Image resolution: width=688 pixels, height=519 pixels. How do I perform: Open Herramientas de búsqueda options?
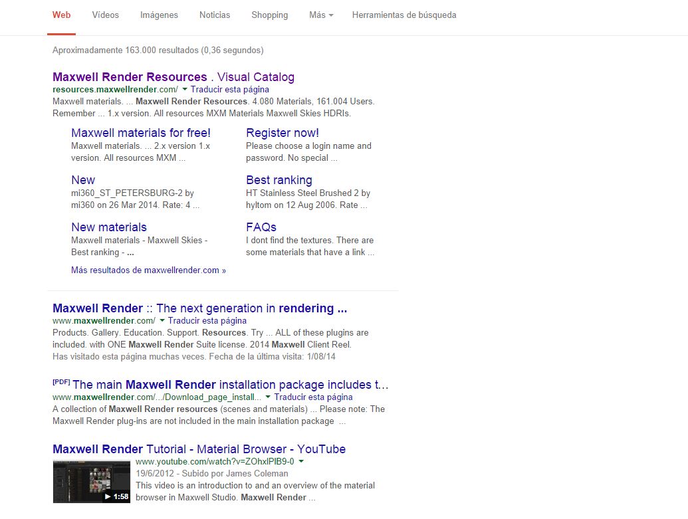(404, 15)
